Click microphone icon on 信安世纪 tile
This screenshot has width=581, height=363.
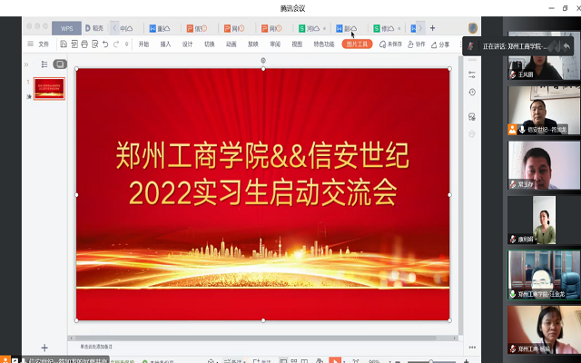[x=522, y=129]
